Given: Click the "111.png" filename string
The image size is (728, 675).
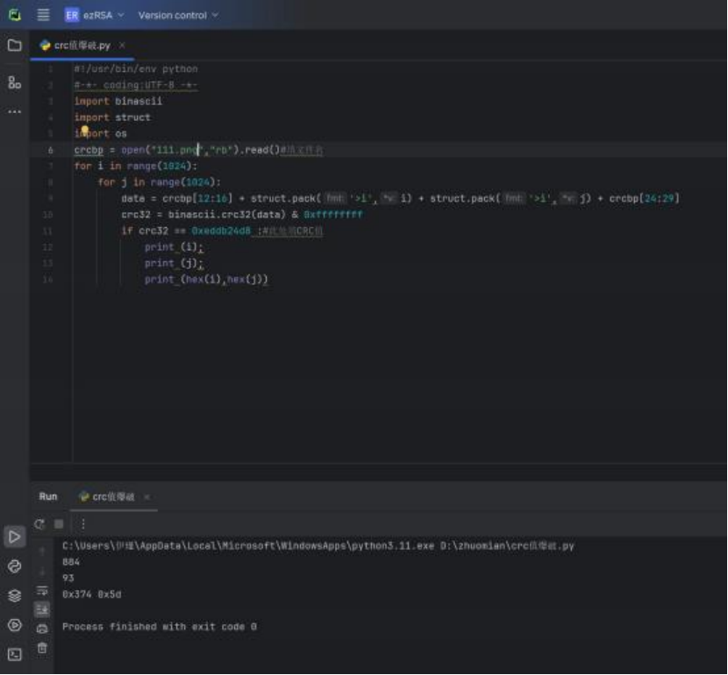Looking at the screenshot, I should coord(177,150).
